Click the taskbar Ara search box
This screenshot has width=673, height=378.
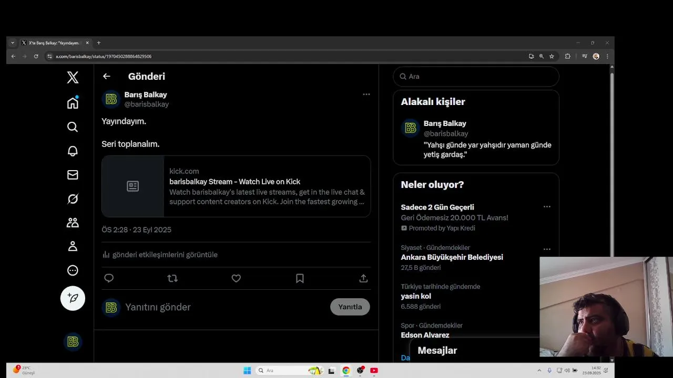click(289, 371)
